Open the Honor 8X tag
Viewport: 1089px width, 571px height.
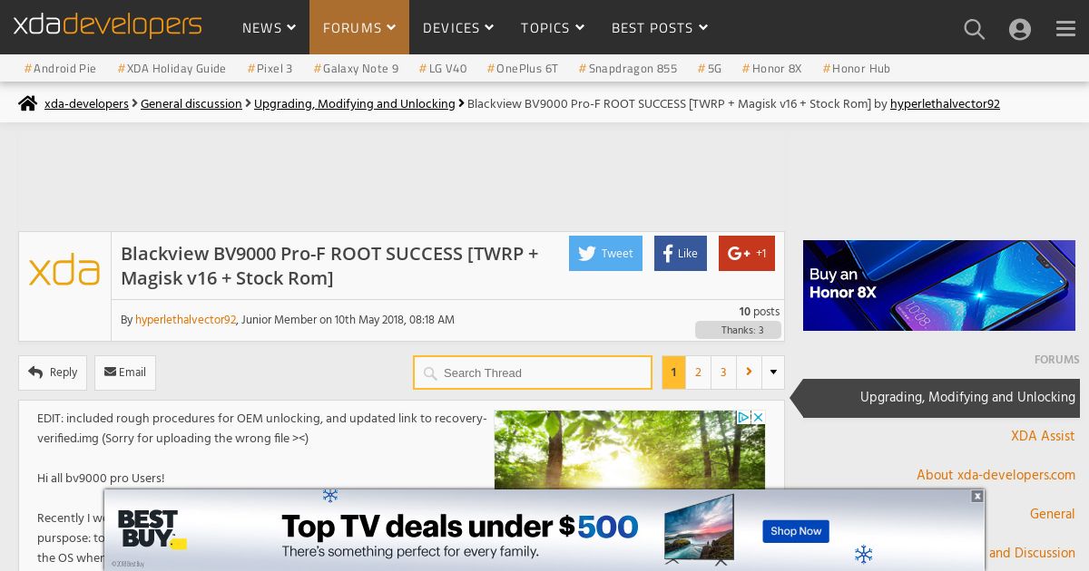coord(771,69)
